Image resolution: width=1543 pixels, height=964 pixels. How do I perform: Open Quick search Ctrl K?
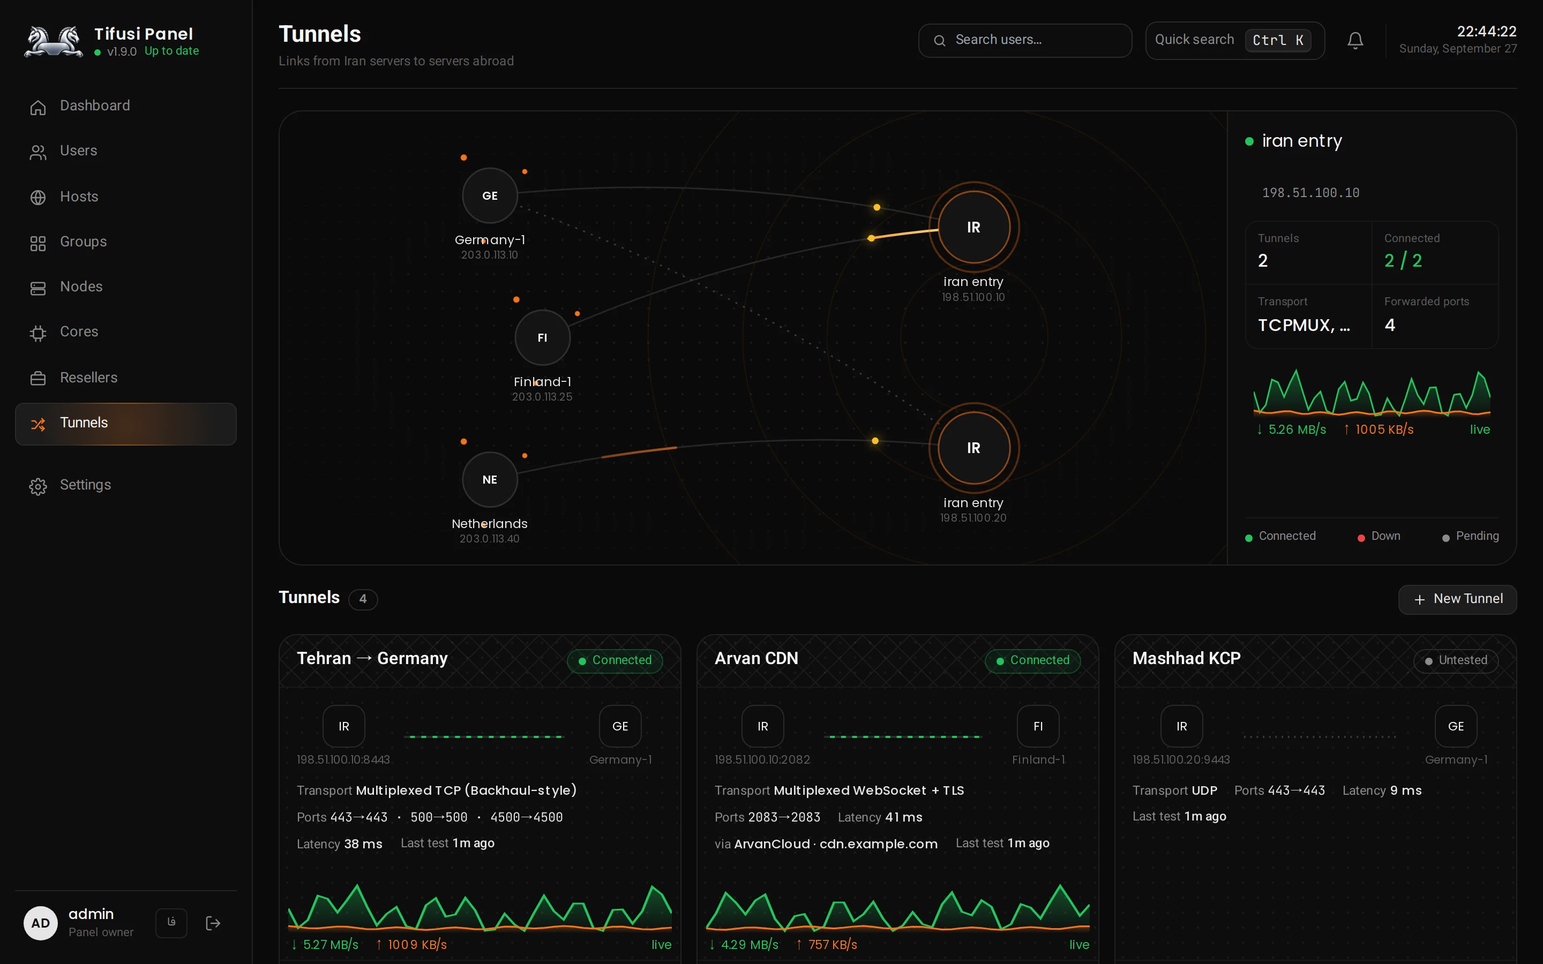(x=1234, y=40)
